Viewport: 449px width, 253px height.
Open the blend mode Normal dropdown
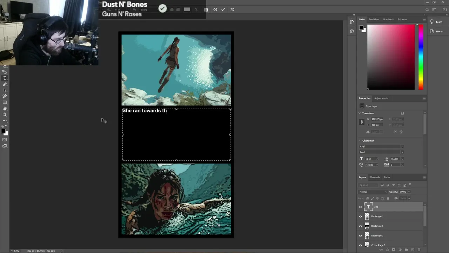373,192
